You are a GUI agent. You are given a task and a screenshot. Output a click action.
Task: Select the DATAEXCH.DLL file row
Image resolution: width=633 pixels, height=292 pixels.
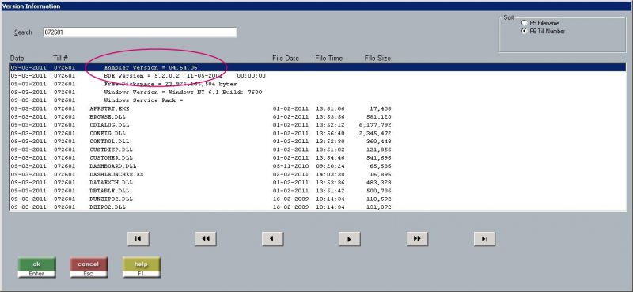coord(318,183)
